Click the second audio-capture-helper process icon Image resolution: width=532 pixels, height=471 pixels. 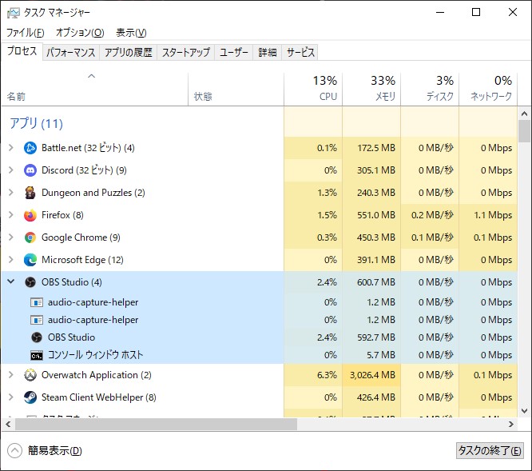click(x=37, y=320)
